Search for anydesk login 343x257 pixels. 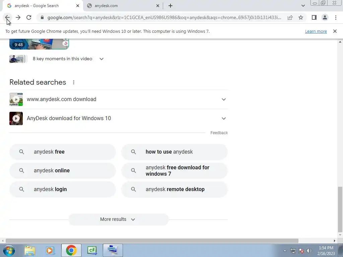point(63,189)
